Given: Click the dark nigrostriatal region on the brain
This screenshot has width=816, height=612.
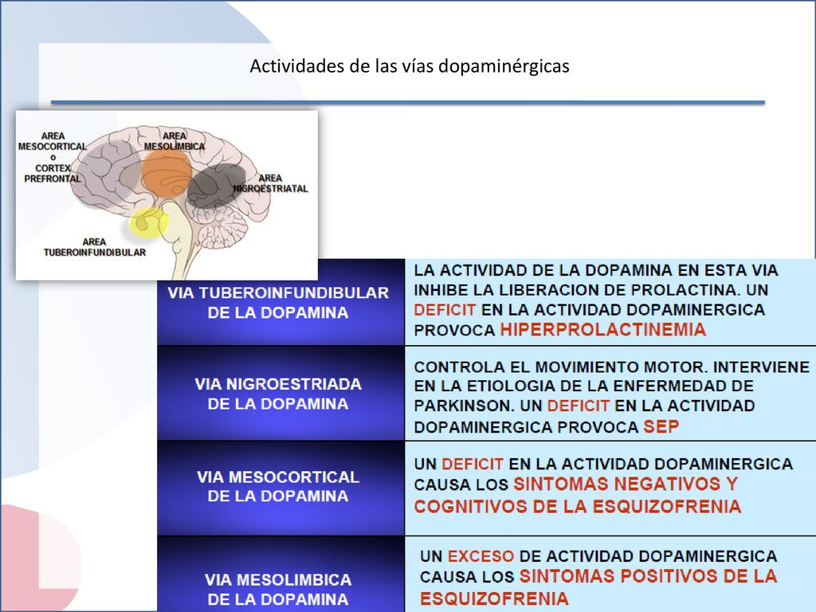Looking at the screenshot, I should (216, 185).
